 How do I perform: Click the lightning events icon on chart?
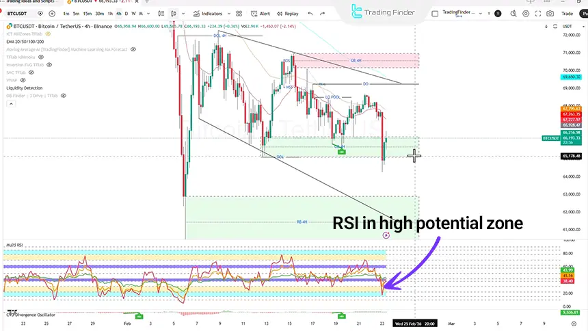point(386,235)
